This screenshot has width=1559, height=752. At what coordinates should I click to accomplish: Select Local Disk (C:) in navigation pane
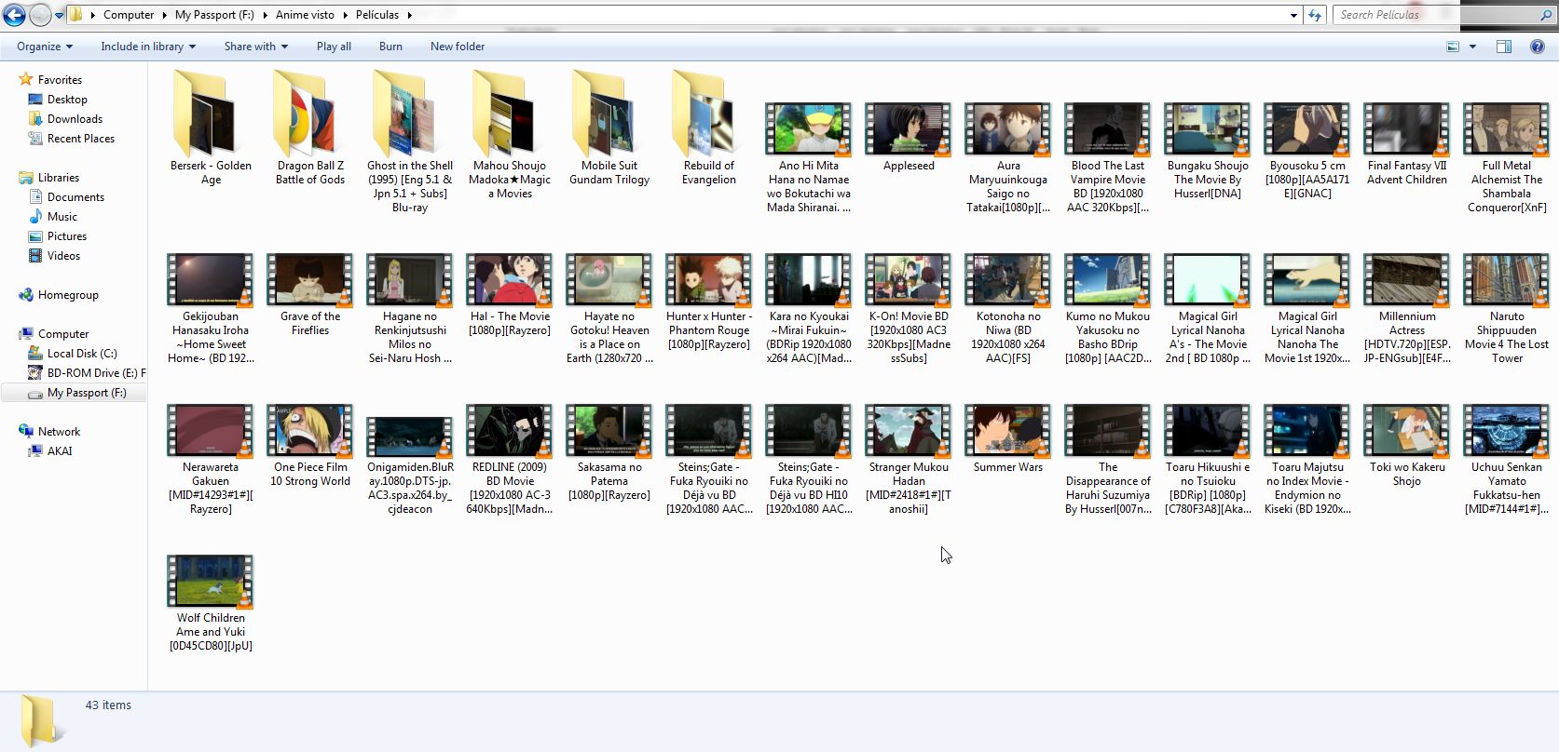pyautogui.click(x=82, y=354)
